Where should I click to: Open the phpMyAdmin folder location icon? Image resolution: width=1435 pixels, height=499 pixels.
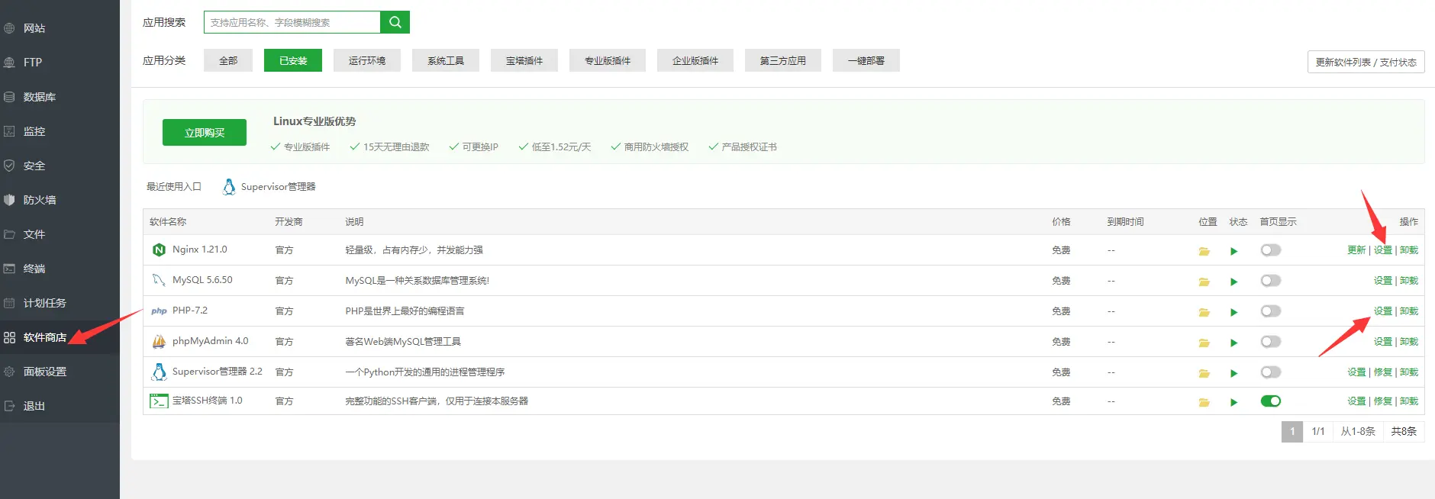tap(1204, 343)
